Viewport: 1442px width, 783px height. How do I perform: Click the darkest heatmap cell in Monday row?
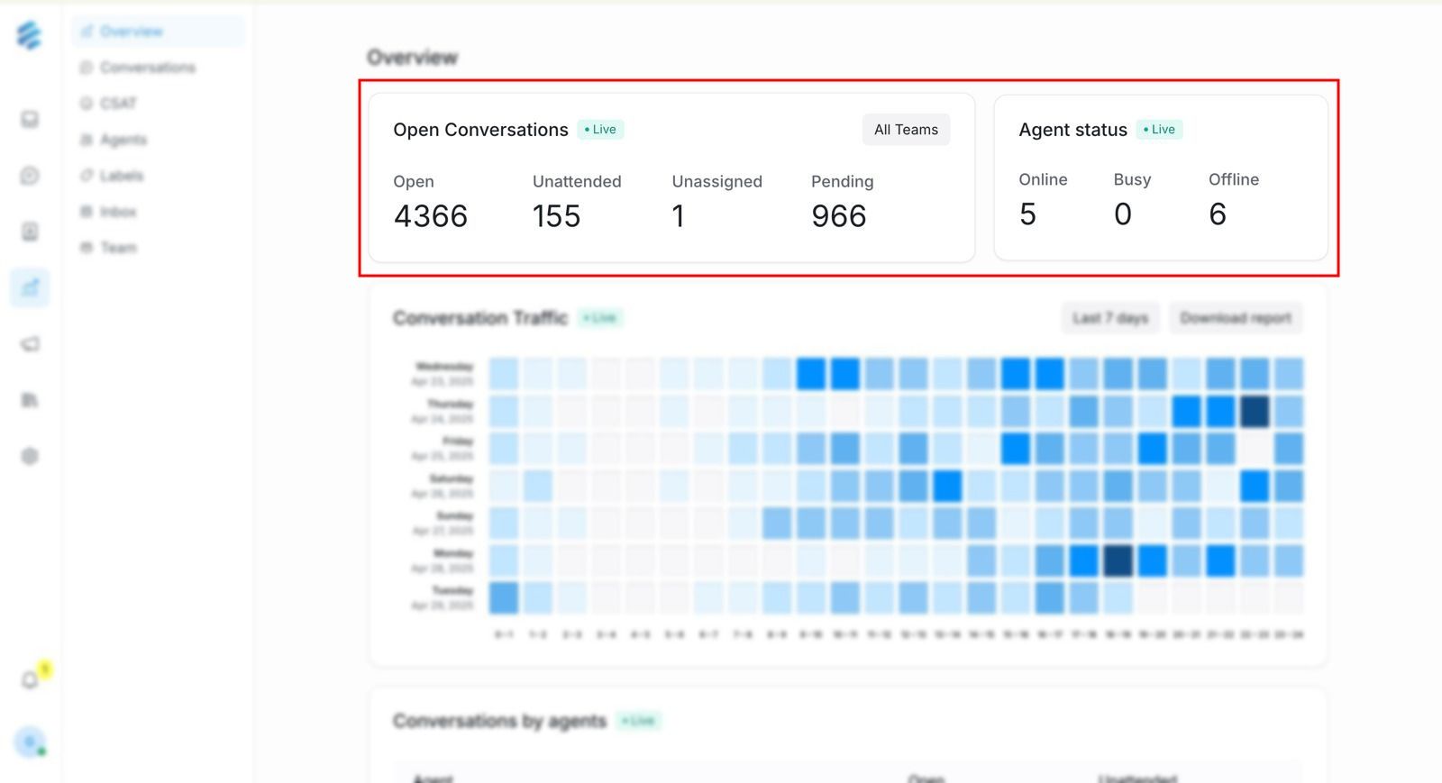click(x=1118, y=560)
